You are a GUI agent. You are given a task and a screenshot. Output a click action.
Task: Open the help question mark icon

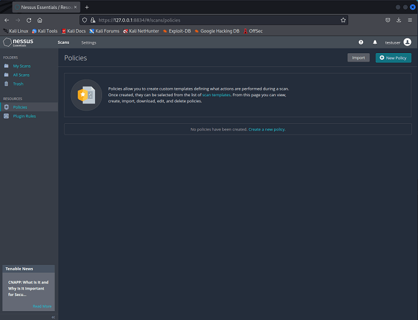tap(361, 42)
